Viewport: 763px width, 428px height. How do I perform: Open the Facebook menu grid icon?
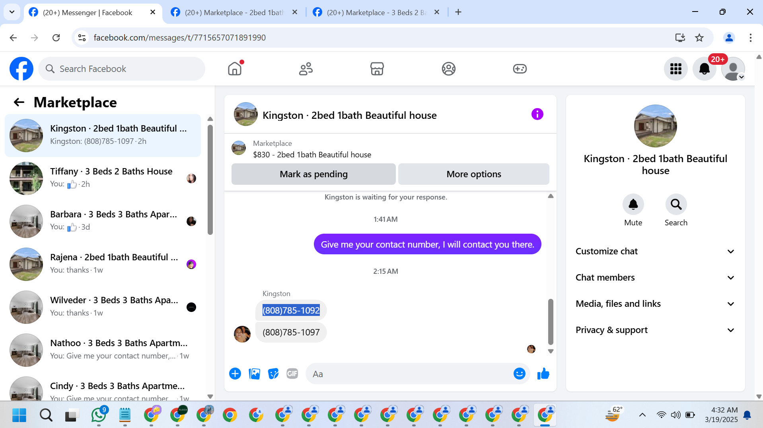(675, 69)
